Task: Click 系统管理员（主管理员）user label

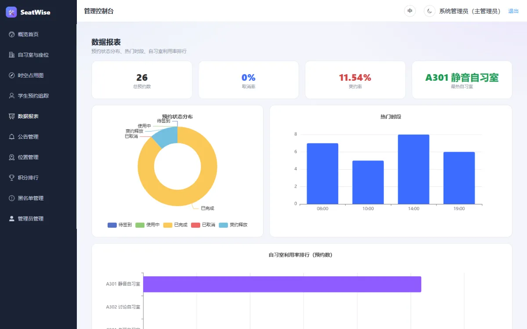Action: point(470,11)
